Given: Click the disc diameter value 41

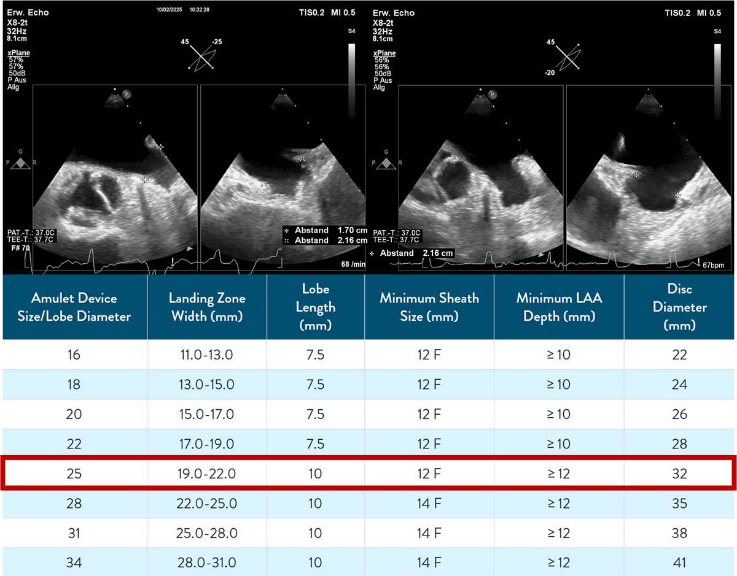Looking at the screenshot, I should 679,563.
